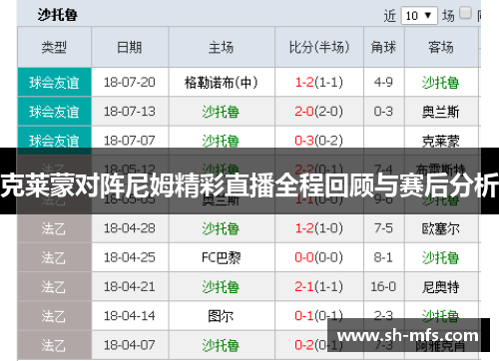
Task: Select the 法乙 type cell for 18-04-07
Action: click(54, 345)
